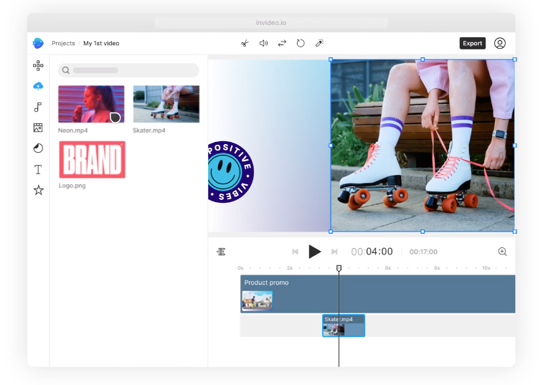This screenshot has width=543, height=385.
Task: Select the Product promo timeline track
Action: tap(378, 294)
